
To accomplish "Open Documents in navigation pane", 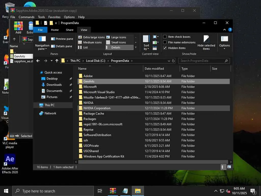I will (x=54, y=91).
